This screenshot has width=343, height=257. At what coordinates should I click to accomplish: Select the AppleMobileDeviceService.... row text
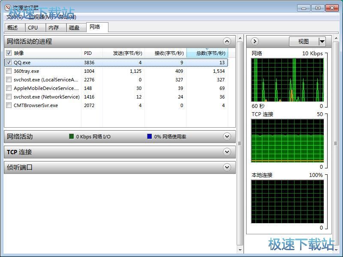(46, 88)
